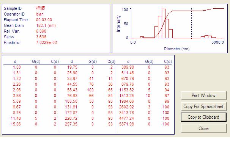Select diameter cell 226.72
Screen dimensions: 230x152
coord(71,118)
